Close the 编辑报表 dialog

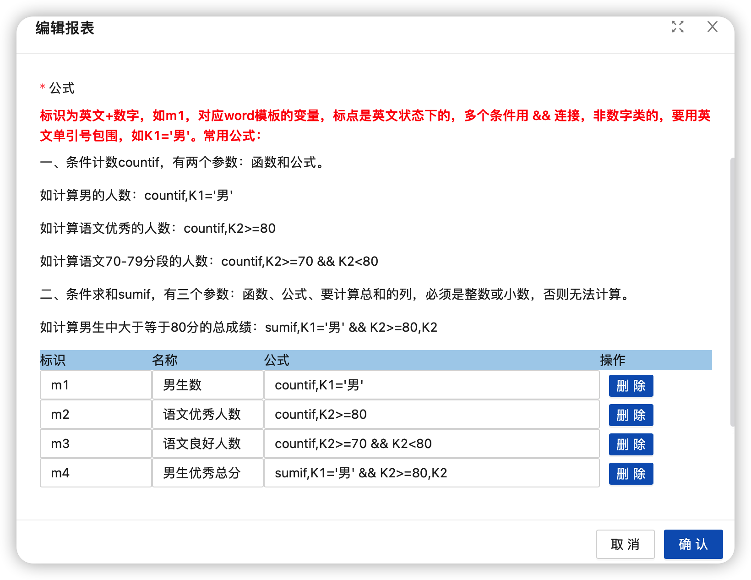pyautogui.click(x=712, y=27)
